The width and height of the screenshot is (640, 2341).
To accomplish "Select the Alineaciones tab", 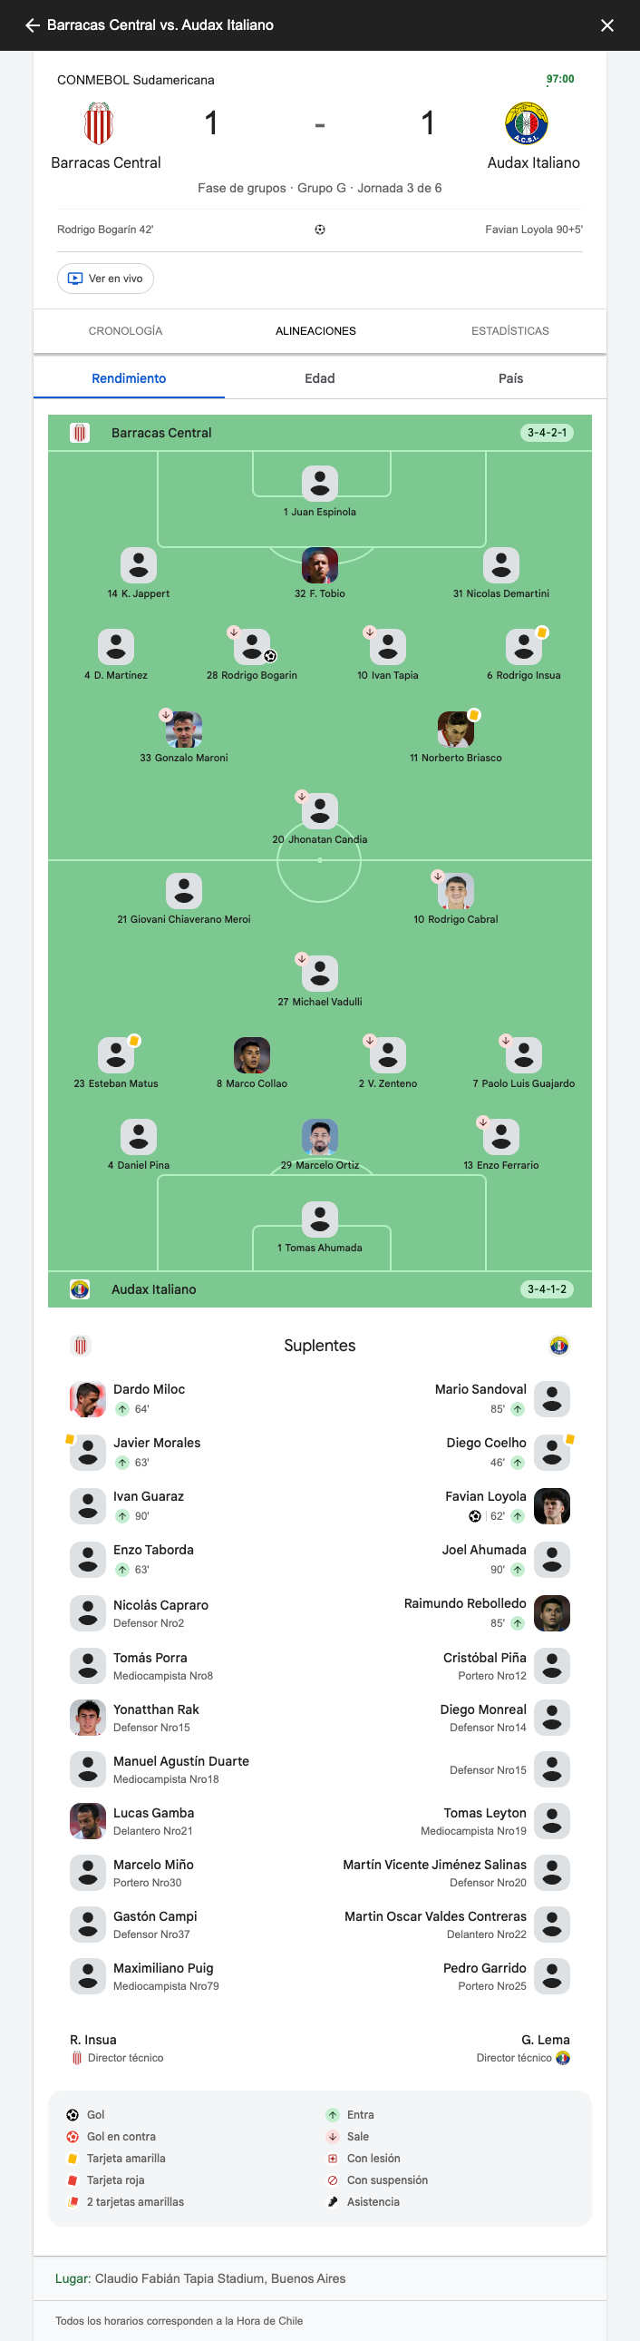I will pyautogui.click(x=315, y=331).
